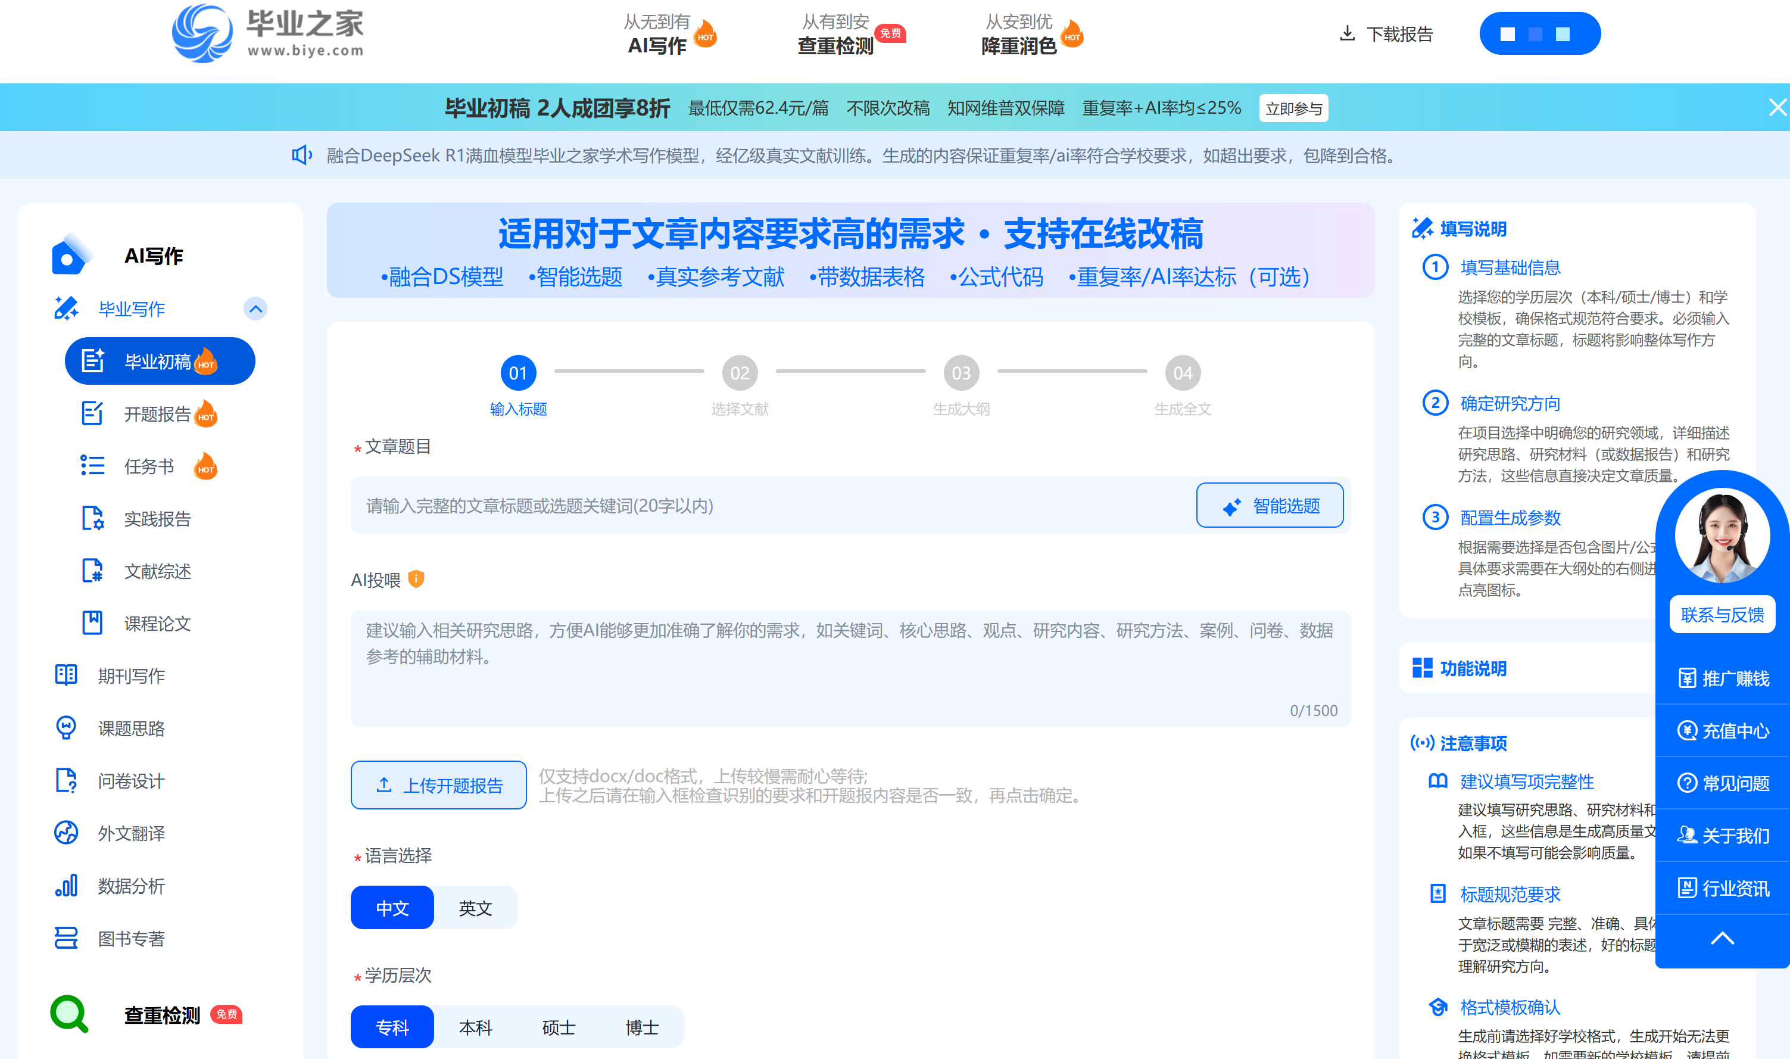Click scroll-to-top chevron in floating panel
The image size is (1790, 1059).
1722,939
